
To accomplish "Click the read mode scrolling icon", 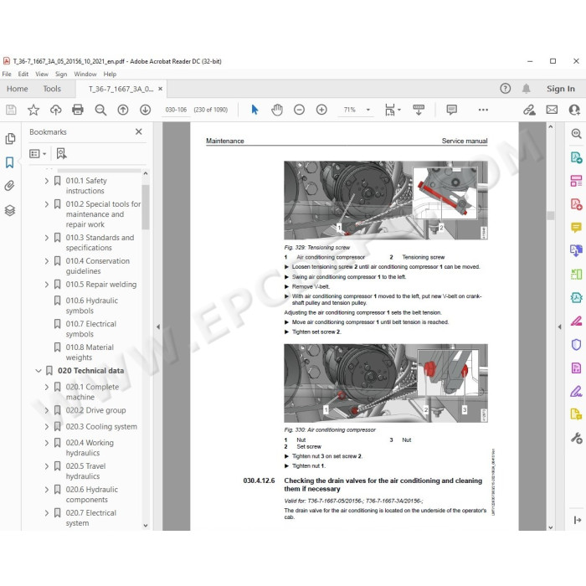I will point(419,110).
